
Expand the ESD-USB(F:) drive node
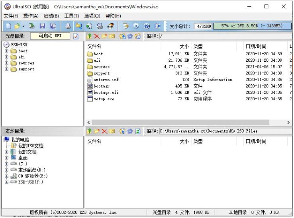(x=6, y=182)
